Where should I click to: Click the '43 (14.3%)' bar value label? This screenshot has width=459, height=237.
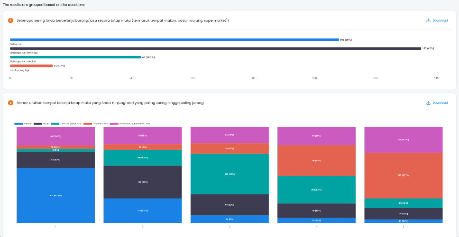(x=148, y=57)
